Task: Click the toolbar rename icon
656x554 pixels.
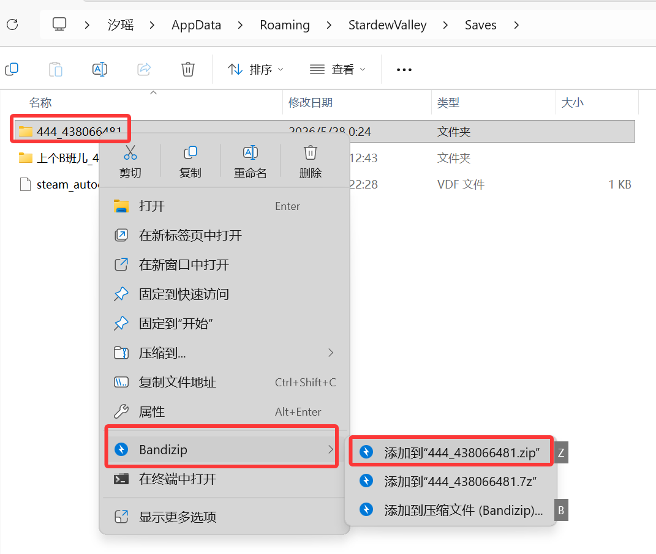Action: (100, 69)
